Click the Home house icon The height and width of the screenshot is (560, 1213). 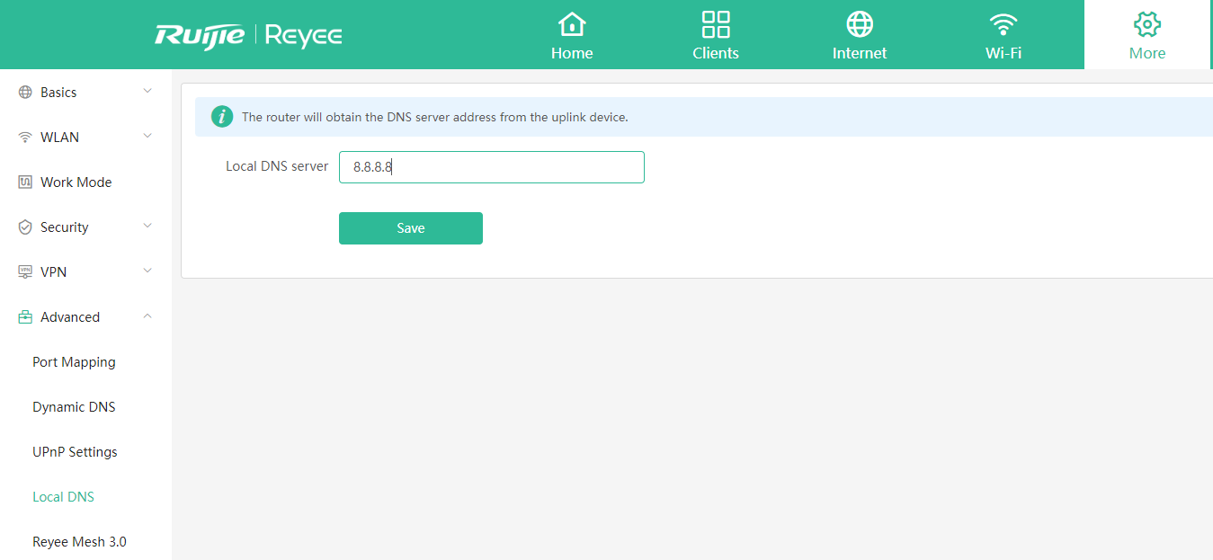tap(572, 24)
